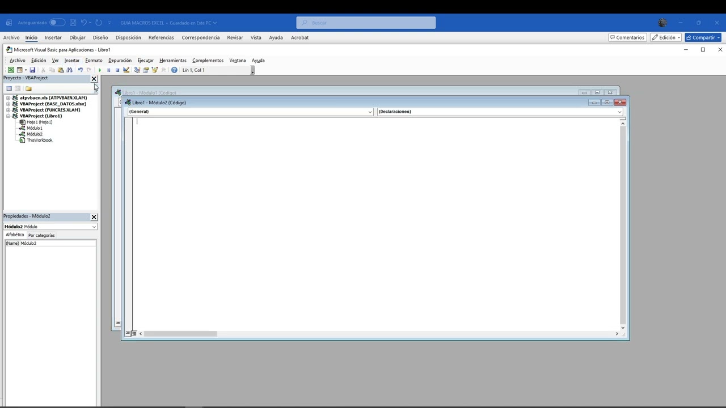Open Edición menu in VBA editor
726x408 pixels.
tap(39, 61)
